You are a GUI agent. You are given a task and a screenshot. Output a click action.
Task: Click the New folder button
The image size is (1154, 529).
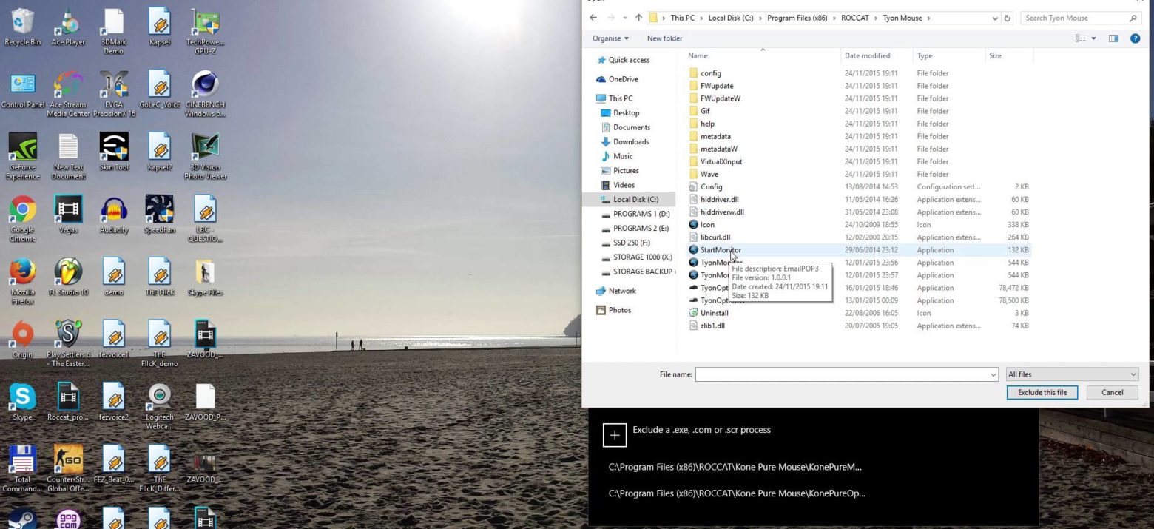point(664,38)
